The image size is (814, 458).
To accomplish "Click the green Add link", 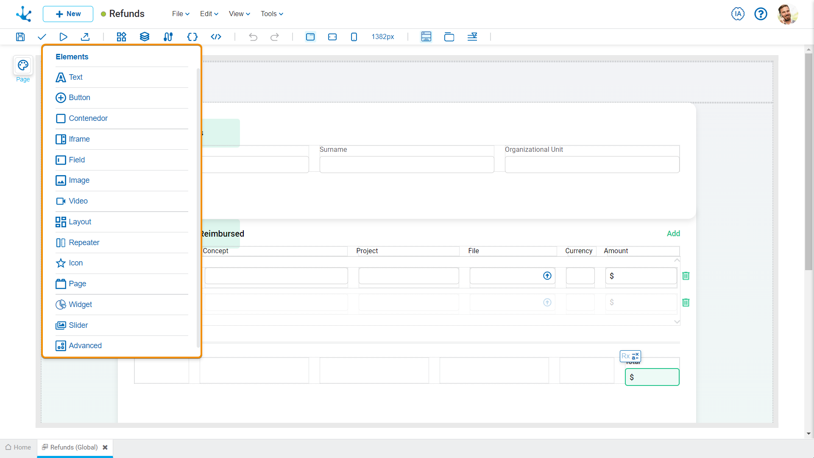I will (x=673, y=234).
